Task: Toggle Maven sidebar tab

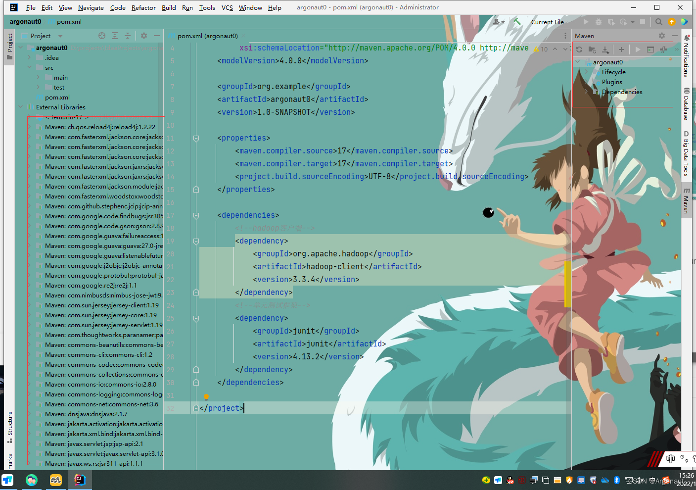Action: (687, 201)
